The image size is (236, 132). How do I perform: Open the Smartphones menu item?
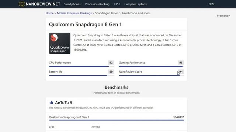pyautogui.click(x=72, y=4)
